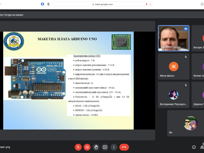Click the blue shield privacy icon

coord(42,4)
